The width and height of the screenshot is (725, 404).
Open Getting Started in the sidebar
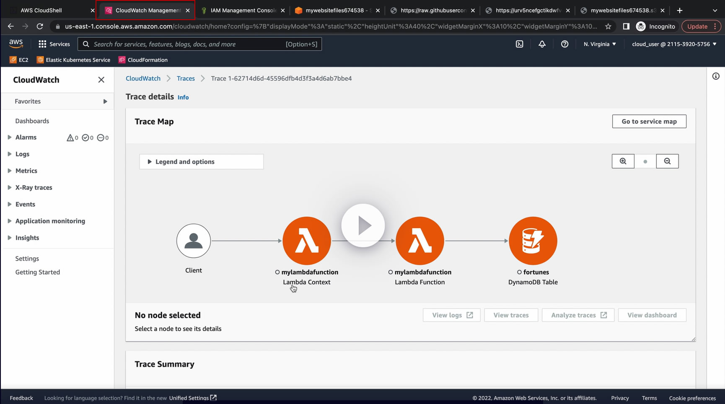pos(38,272)
